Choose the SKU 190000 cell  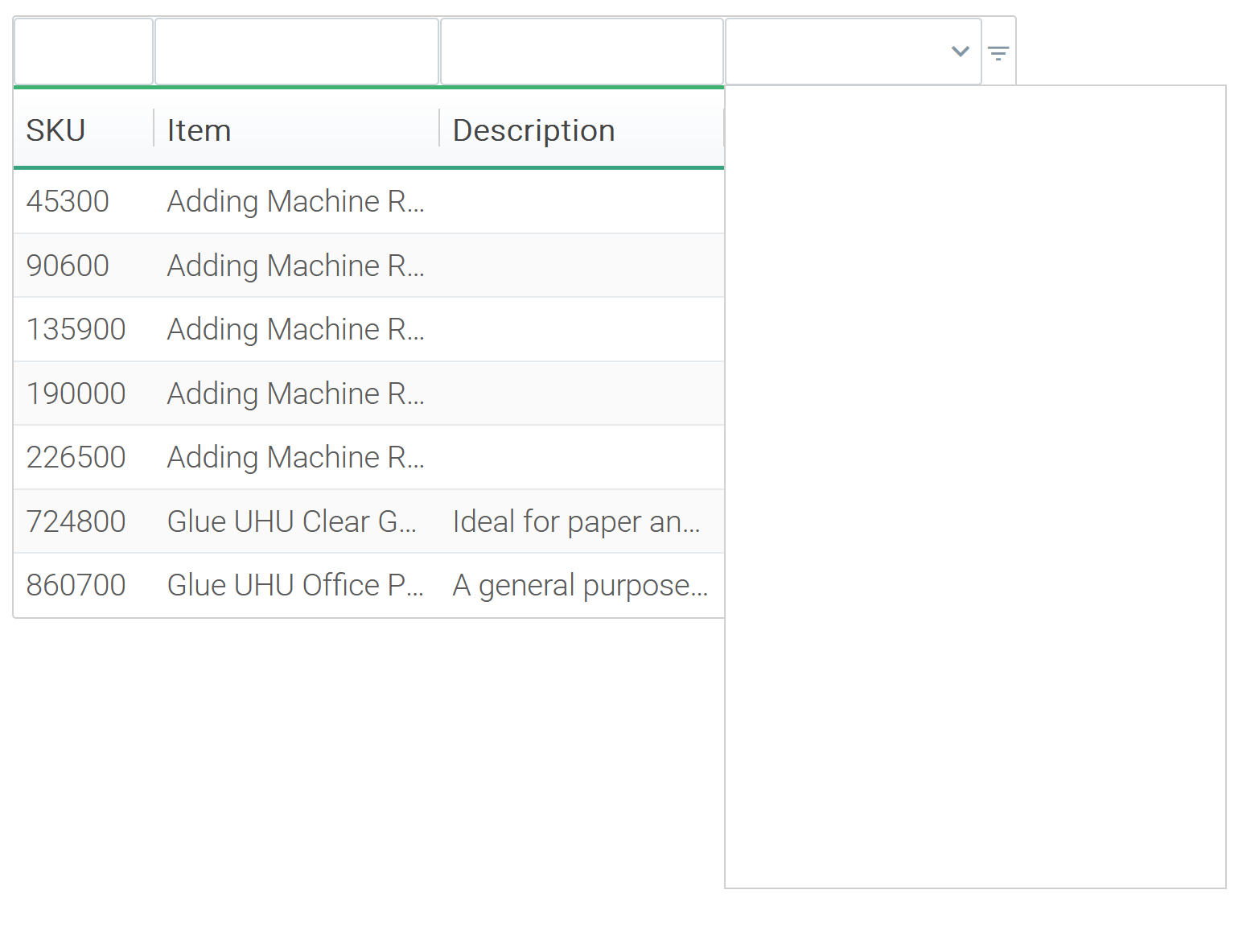(x=76, y=393)
